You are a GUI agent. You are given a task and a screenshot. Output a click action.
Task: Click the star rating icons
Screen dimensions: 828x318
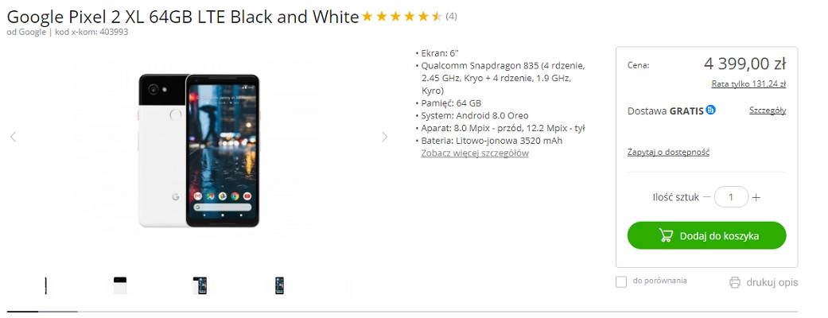(x=402, y=17)
